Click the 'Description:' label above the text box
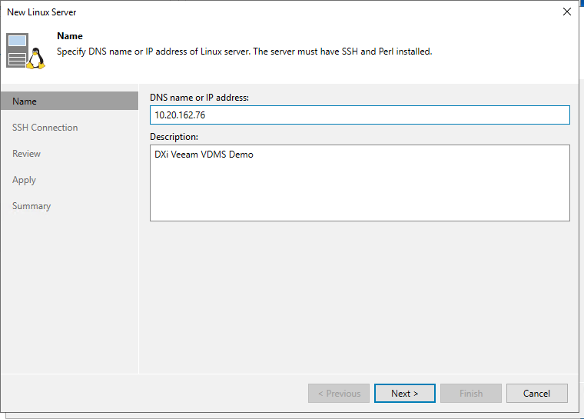Viewport: 584px width, 419px height. pos(174,136)
